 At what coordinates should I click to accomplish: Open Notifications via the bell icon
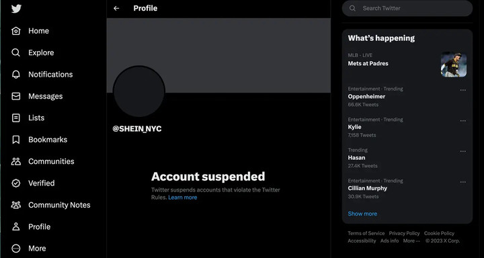(15, 75)
